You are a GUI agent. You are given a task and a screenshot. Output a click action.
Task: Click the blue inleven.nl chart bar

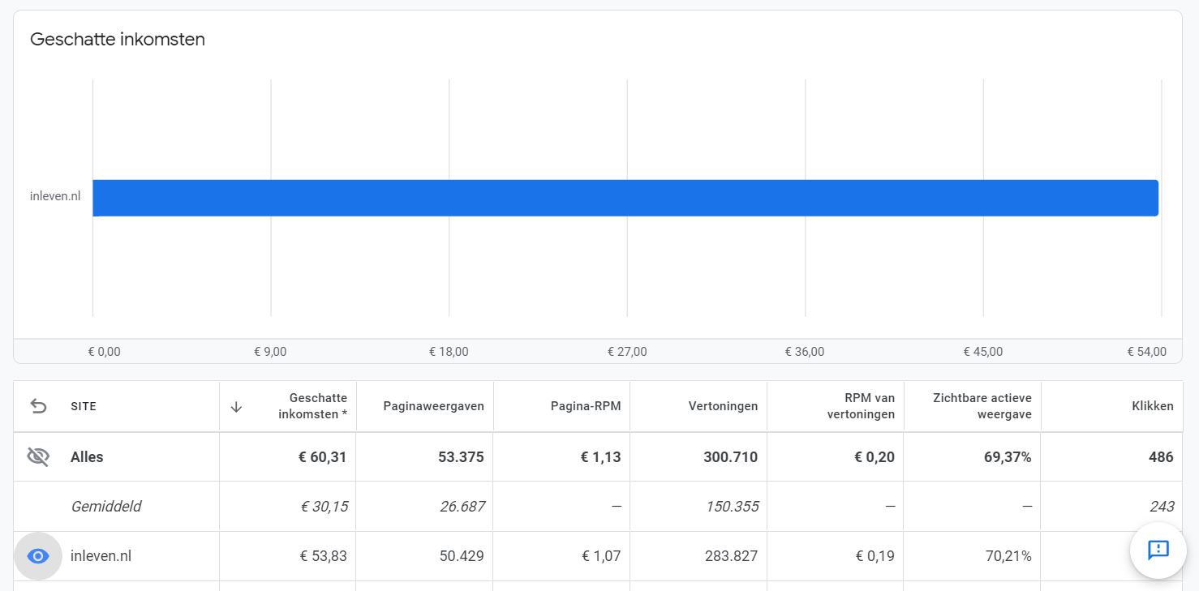[x=625, y=198]
